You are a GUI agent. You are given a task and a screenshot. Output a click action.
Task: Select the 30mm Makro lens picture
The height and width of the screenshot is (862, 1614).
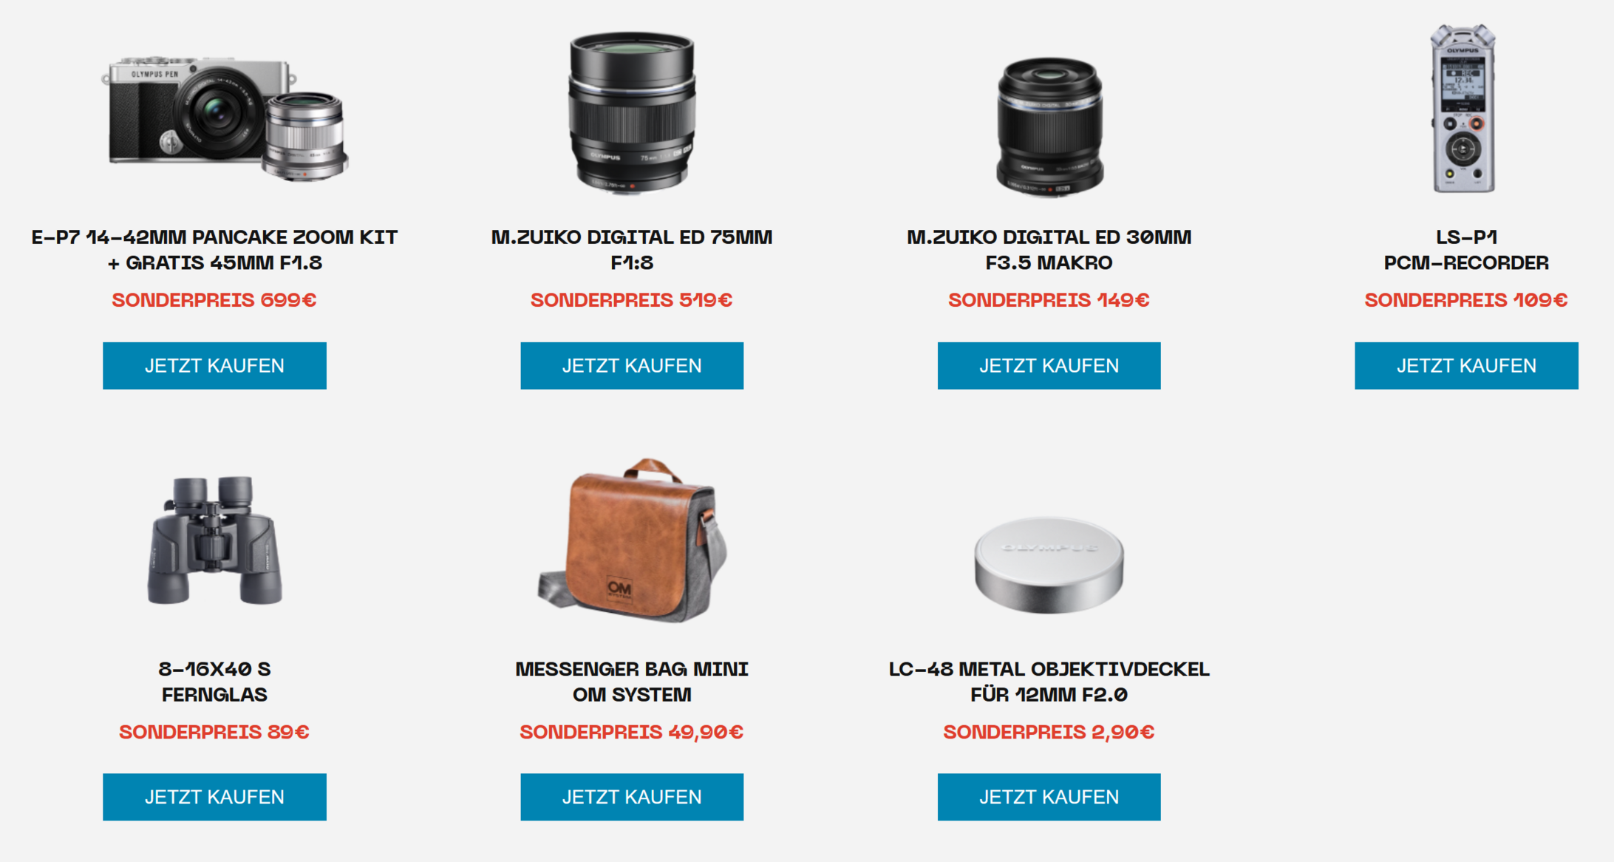tap(1049, 126)
